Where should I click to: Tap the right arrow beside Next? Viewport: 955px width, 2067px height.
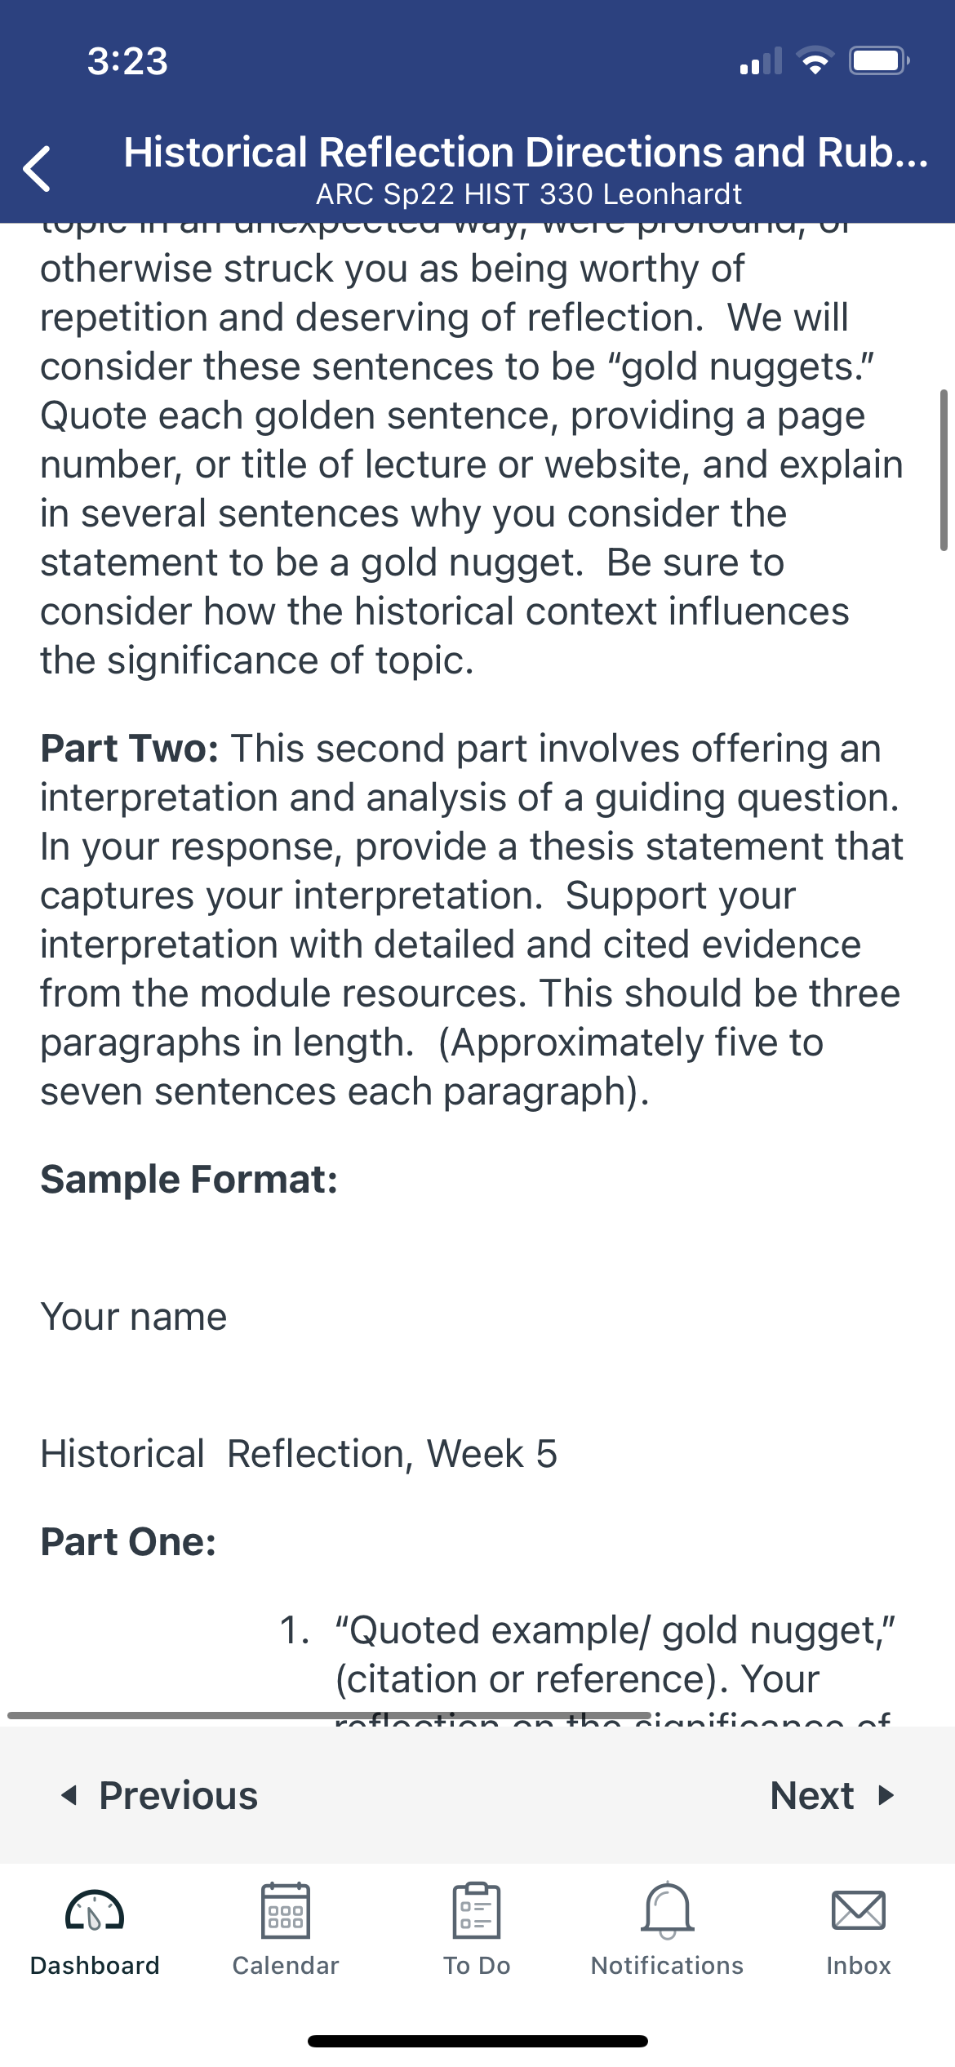click(886, 1796)
